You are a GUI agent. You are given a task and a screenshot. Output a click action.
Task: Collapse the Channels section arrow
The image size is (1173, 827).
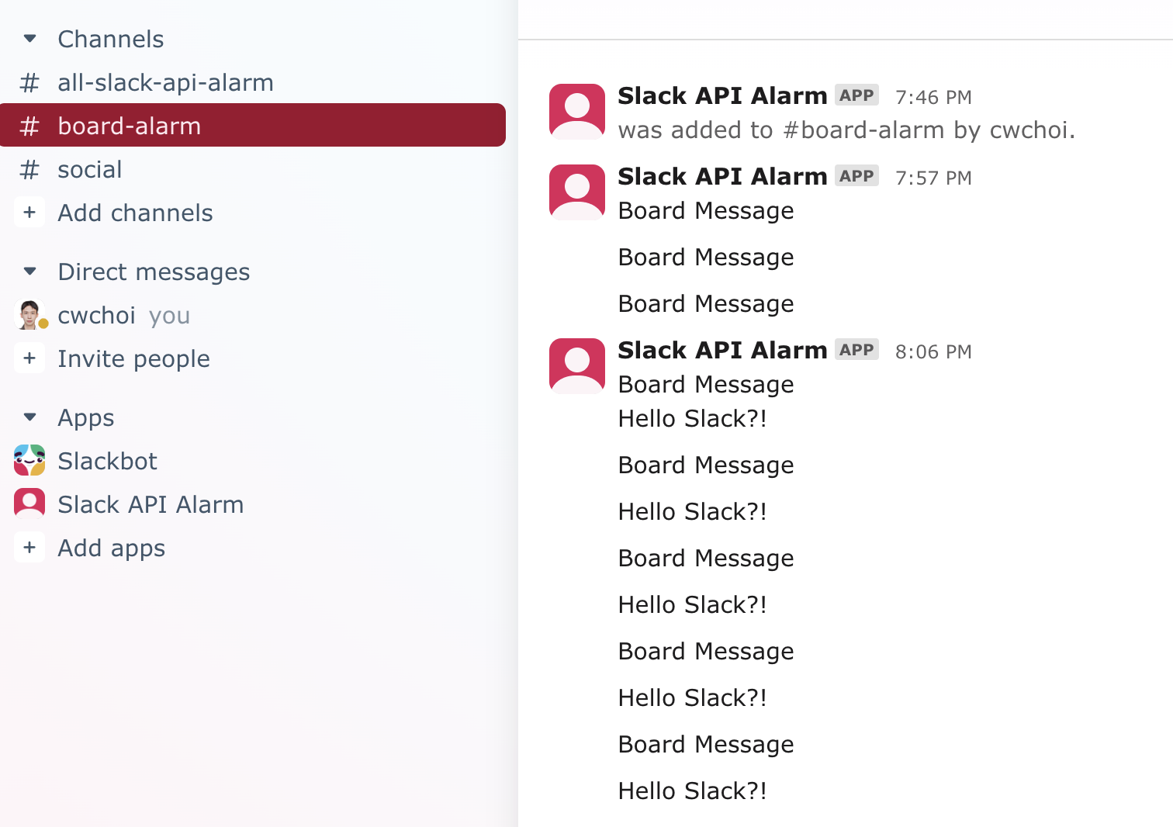tap(30, 39)
